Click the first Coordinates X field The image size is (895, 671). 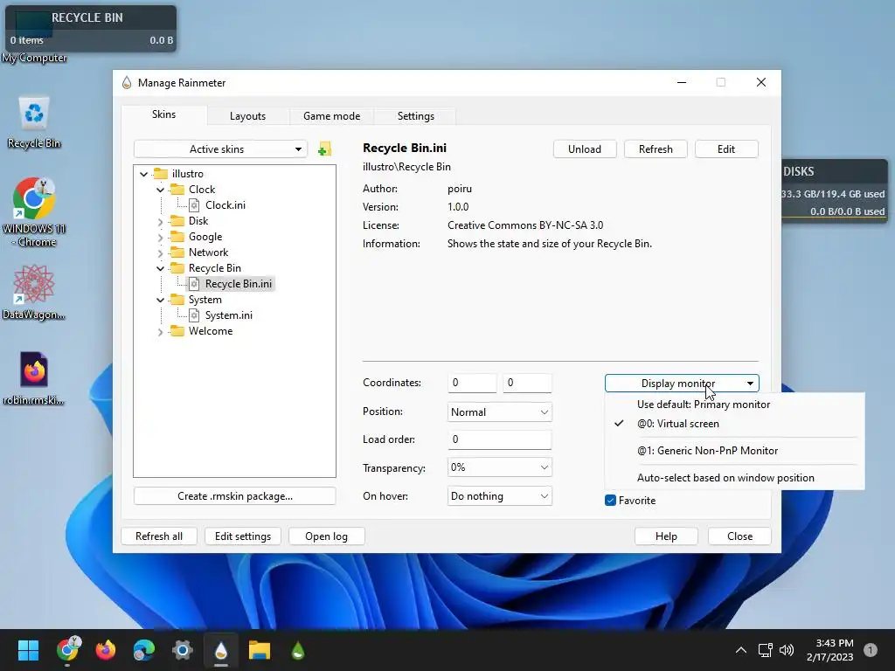pos(472,383)
